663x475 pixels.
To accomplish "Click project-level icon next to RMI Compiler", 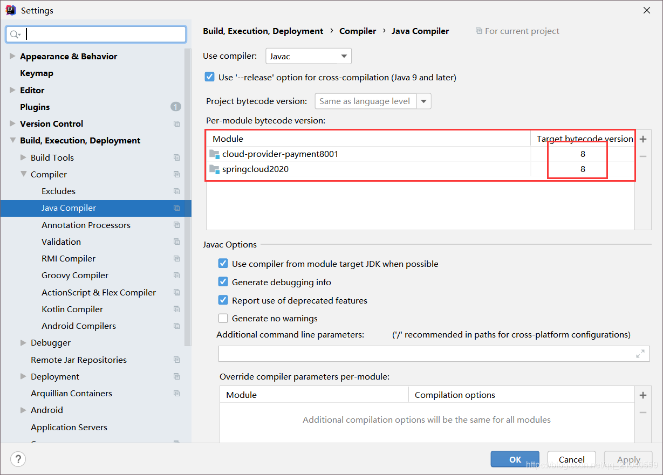I will [176, 259].
